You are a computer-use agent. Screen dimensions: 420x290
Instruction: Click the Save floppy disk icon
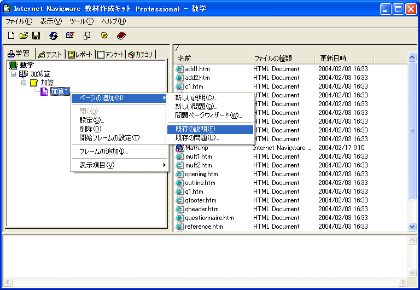tap(36, 36)
